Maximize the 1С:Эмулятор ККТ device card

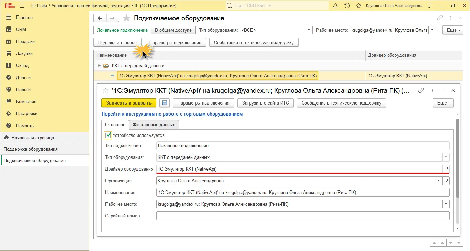tap(443, 90)
